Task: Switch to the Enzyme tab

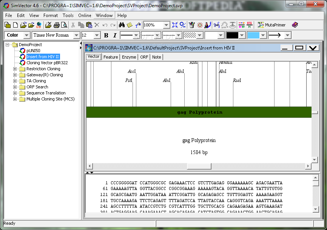Action: click(x=129, y=57)
